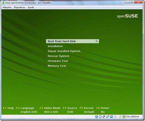Click the F5 Kernel option
This screenshot has width=145, height=121.
pyautogui.click(x=87, y=108)
